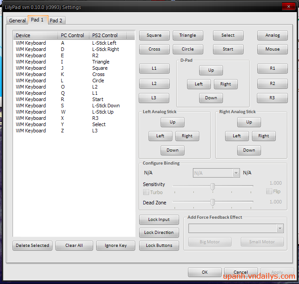This screenshot has width=299, height=284.
Task: Click D-Pad Down button
Action: (211, 98)
